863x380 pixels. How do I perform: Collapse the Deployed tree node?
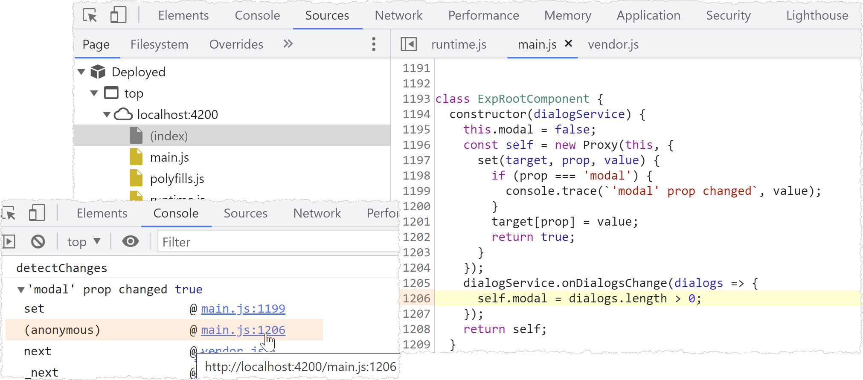click(x=81, y=72)
